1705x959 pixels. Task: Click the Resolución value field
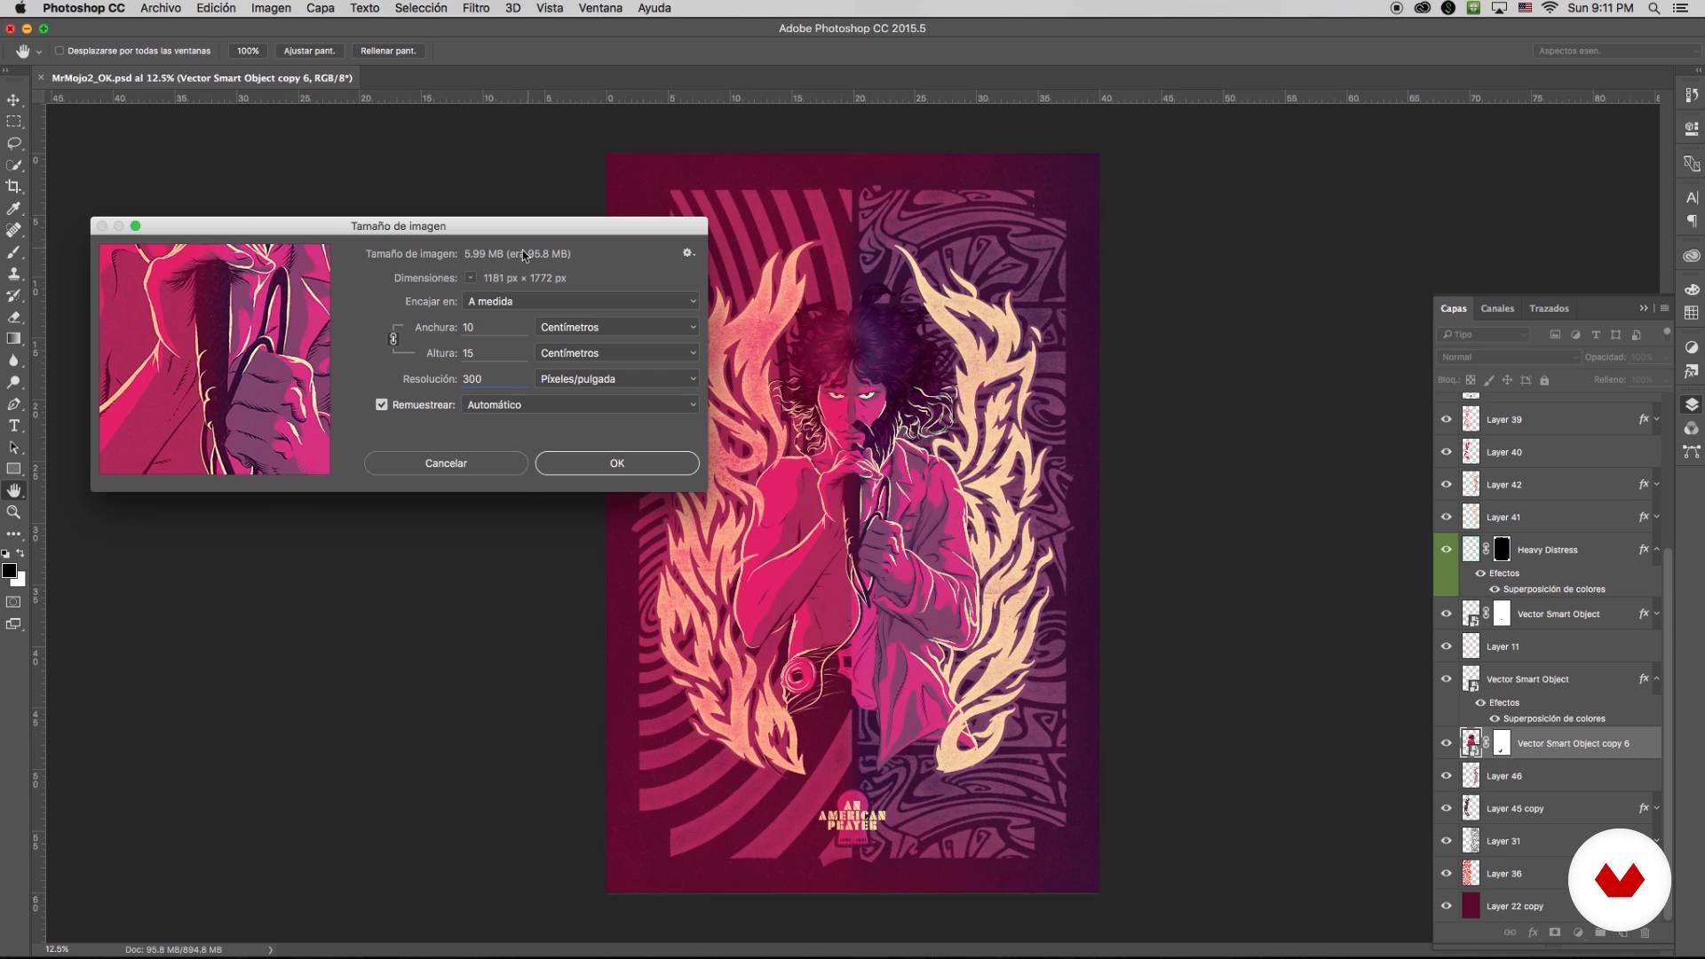[495, 379]
